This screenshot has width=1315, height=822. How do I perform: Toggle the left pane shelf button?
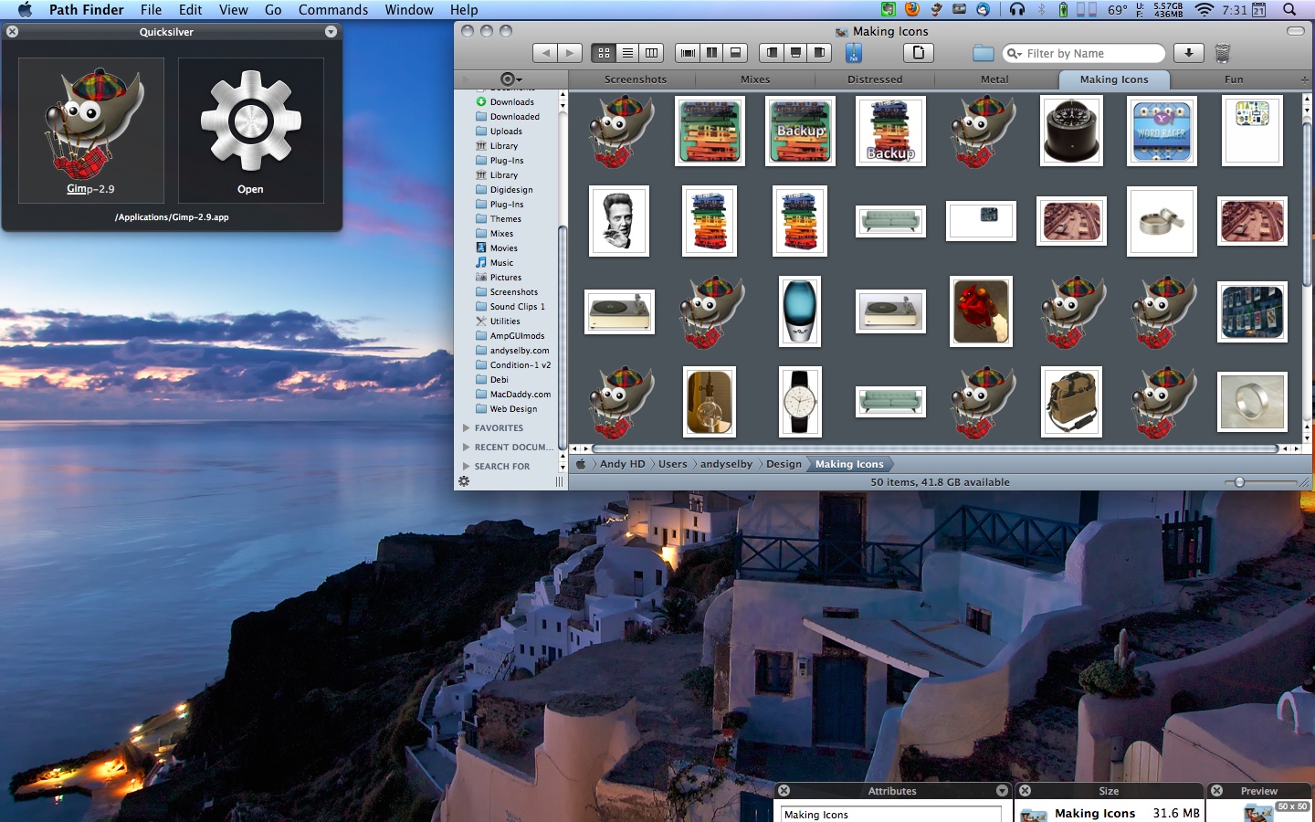coord(772,53)
